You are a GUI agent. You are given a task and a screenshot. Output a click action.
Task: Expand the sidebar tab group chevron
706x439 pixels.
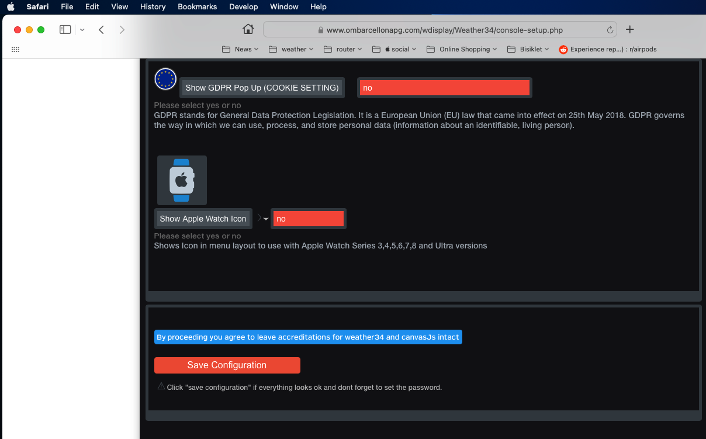click(x=82, y=30)
